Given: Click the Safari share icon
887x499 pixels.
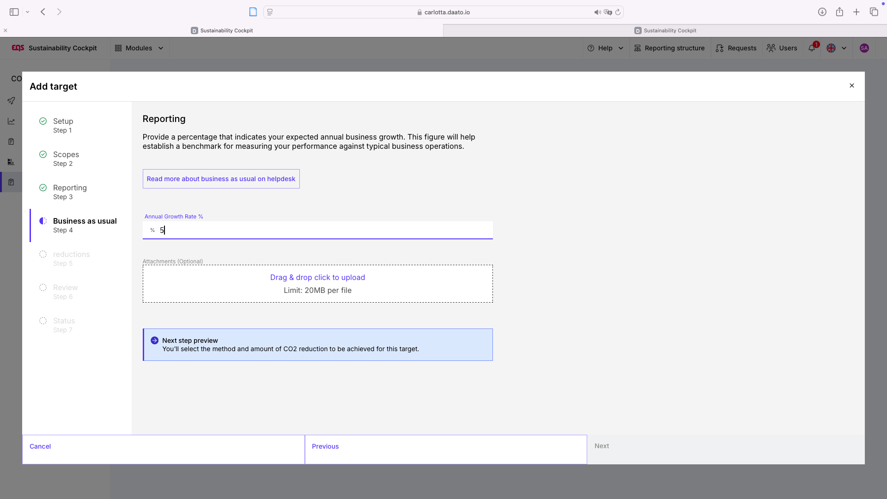Looking at the screenshot, I should [839, 12].
